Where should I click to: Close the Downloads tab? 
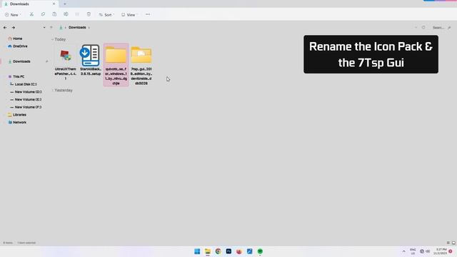54,4
